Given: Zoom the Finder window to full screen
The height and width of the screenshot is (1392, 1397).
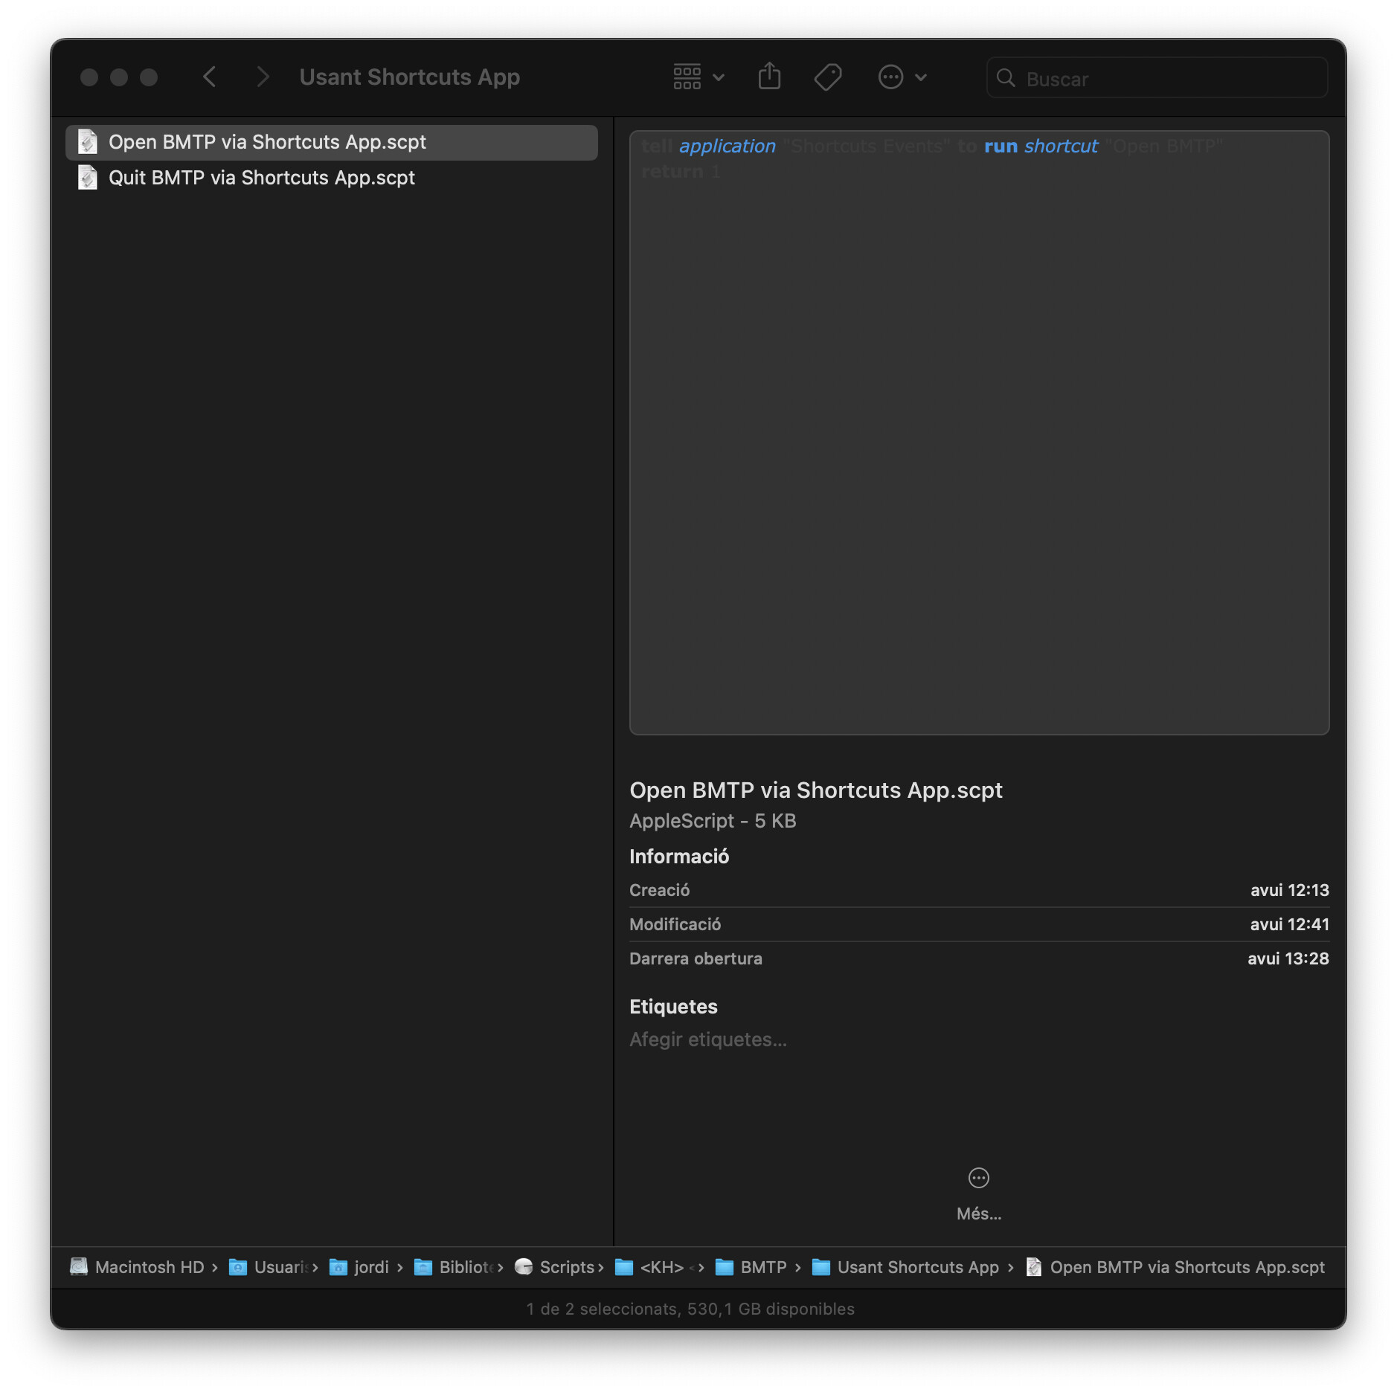Looking at the screenshot, I should click(149, 77).
